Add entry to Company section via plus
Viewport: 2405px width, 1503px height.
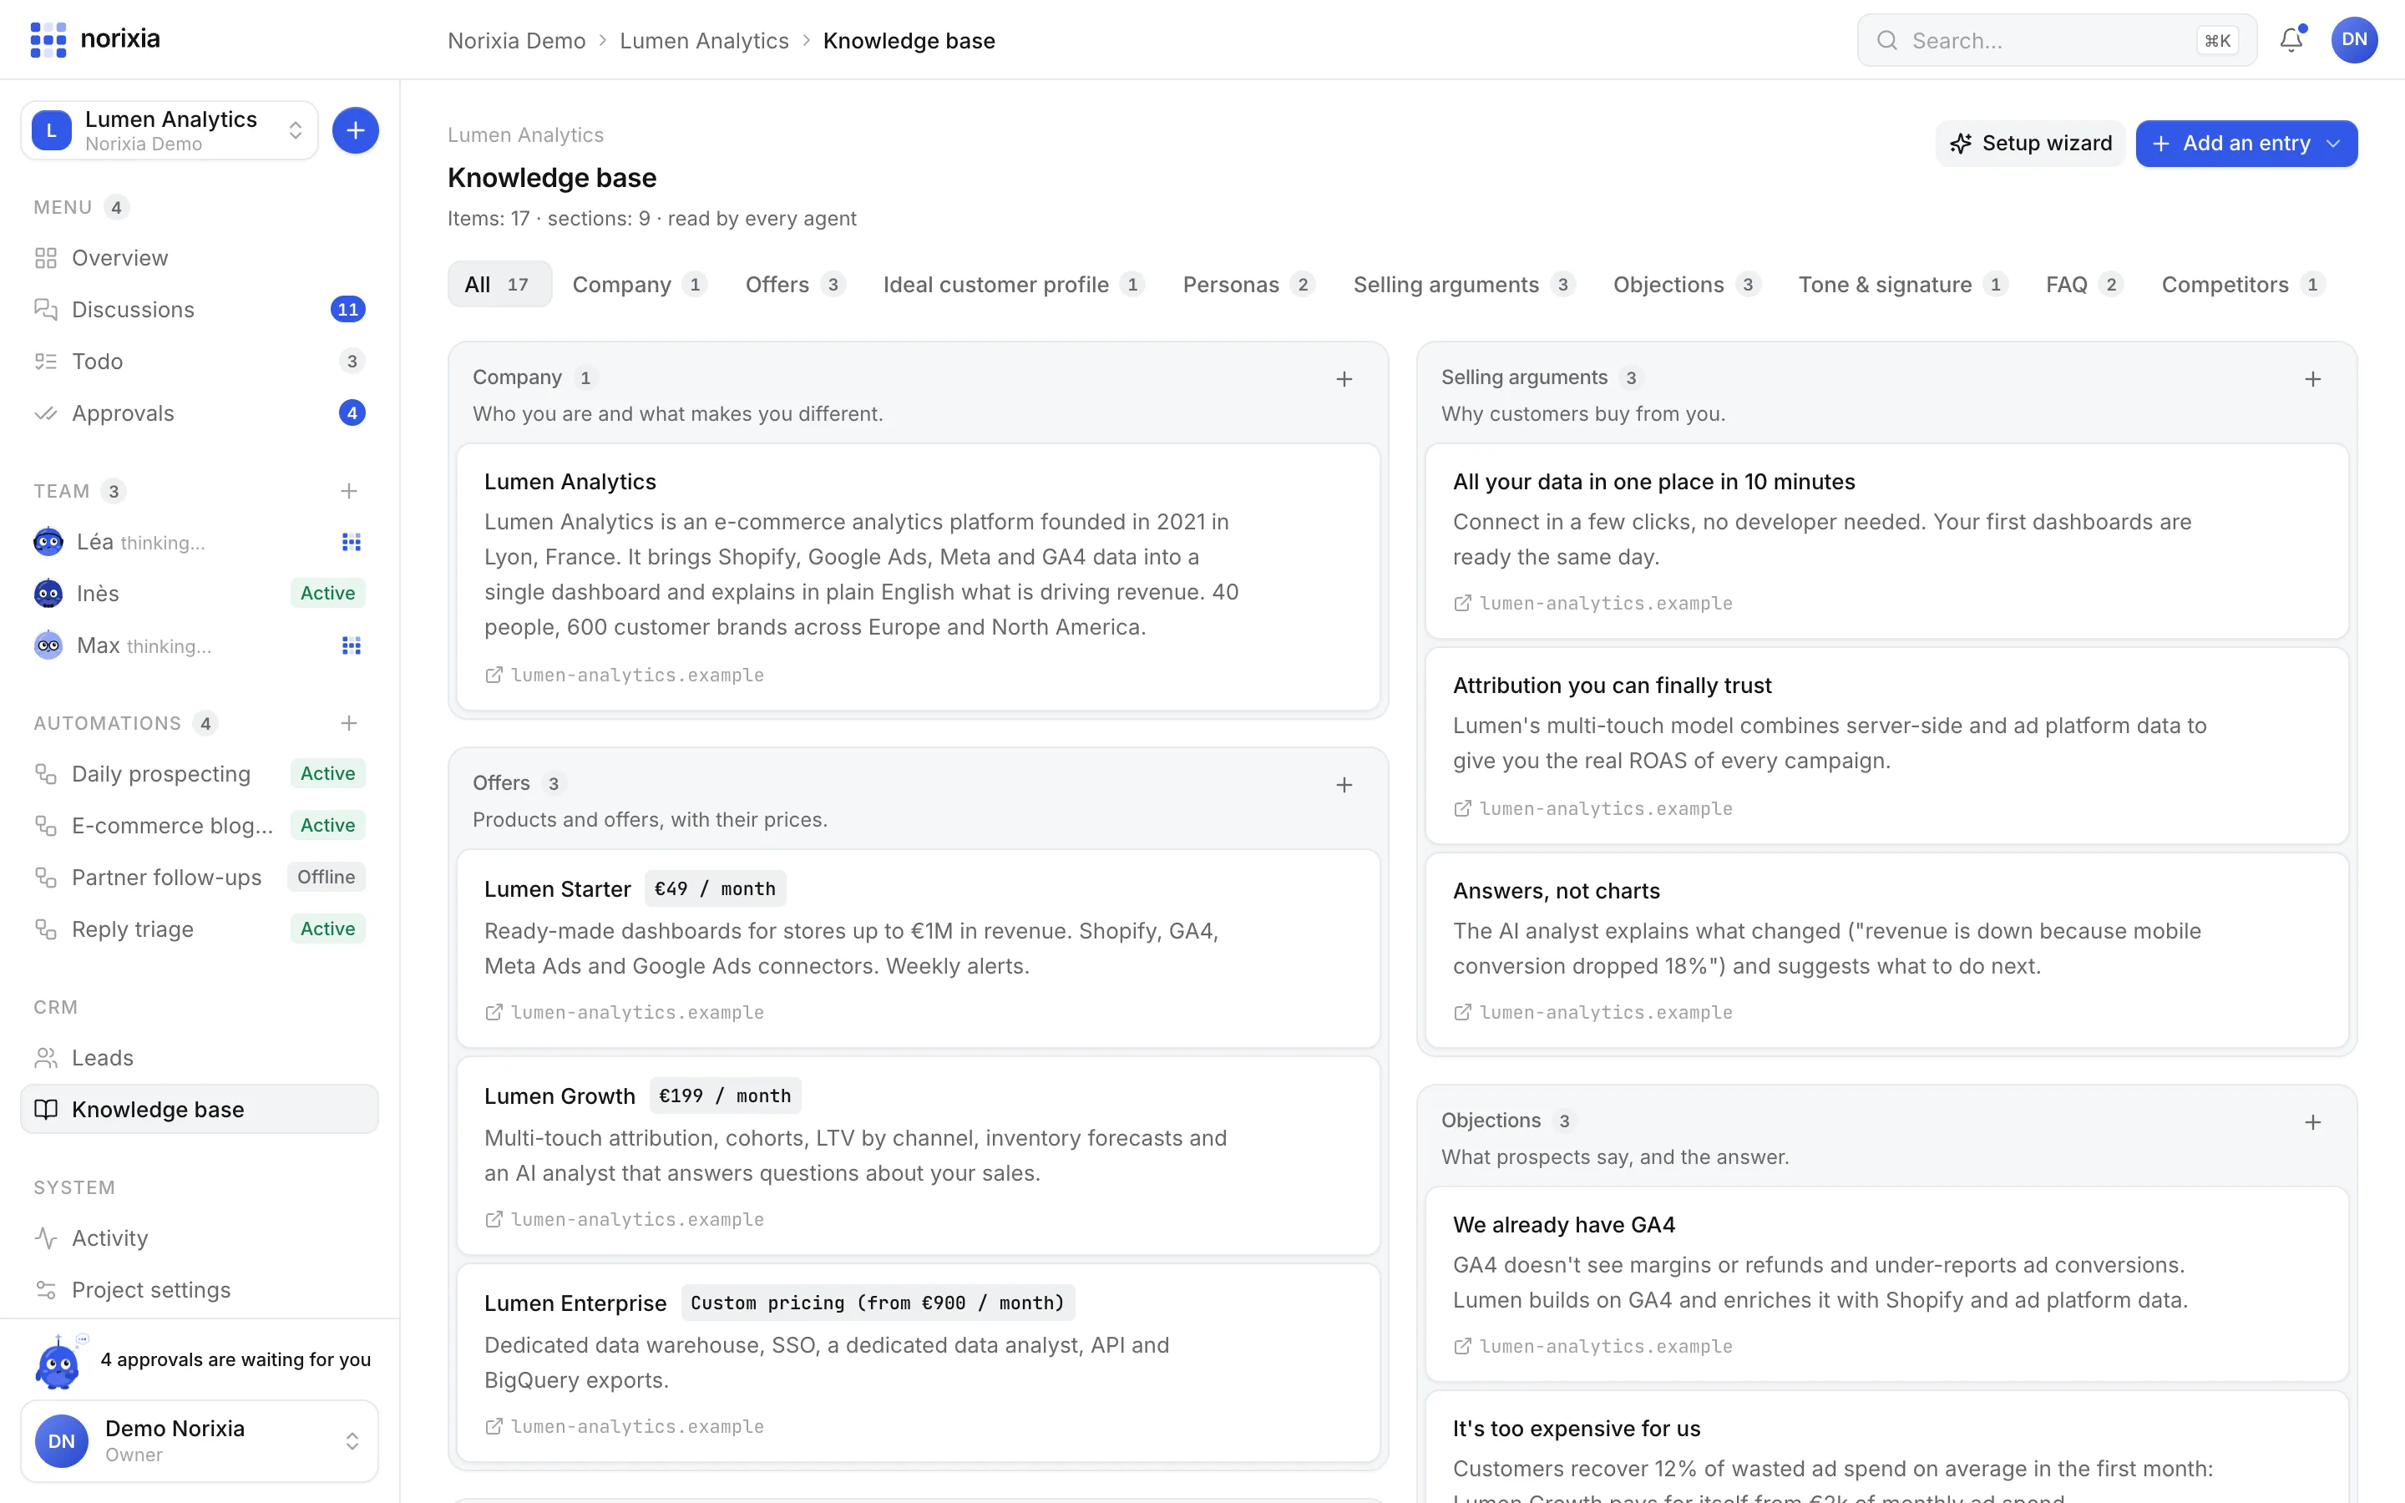click(1344, 379)
